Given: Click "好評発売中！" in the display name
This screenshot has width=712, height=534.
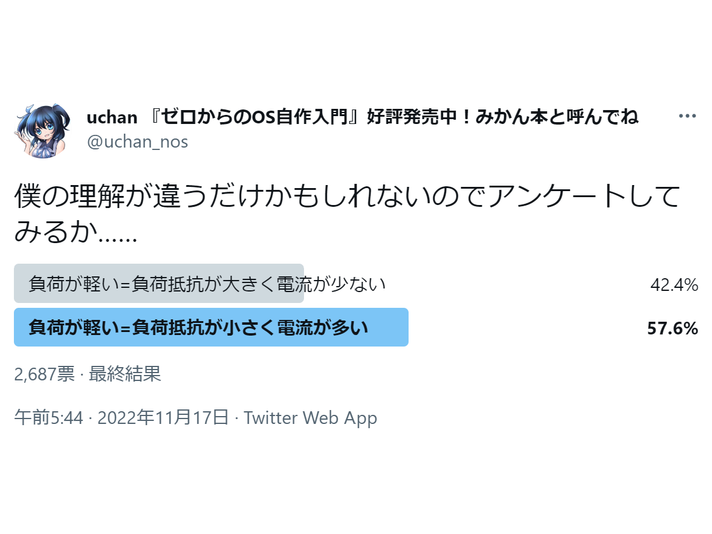Looking at the screenshot, I should coord(416,117).
